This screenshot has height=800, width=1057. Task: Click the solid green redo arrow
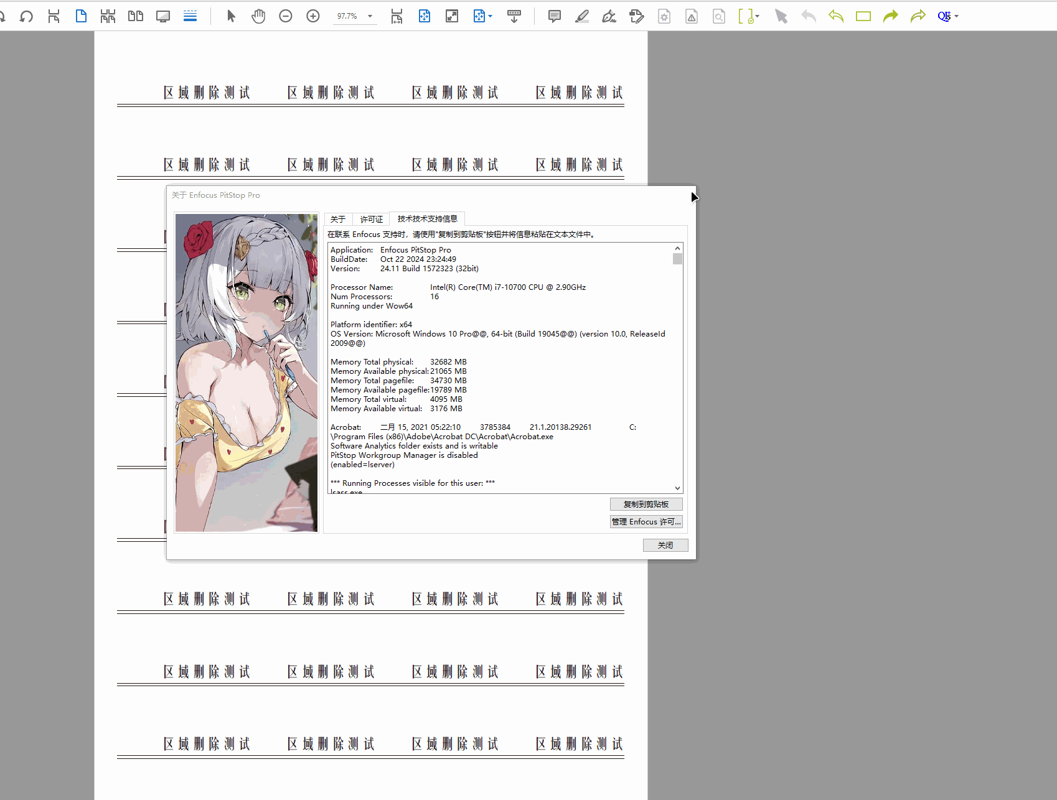(x=891, y=16)
